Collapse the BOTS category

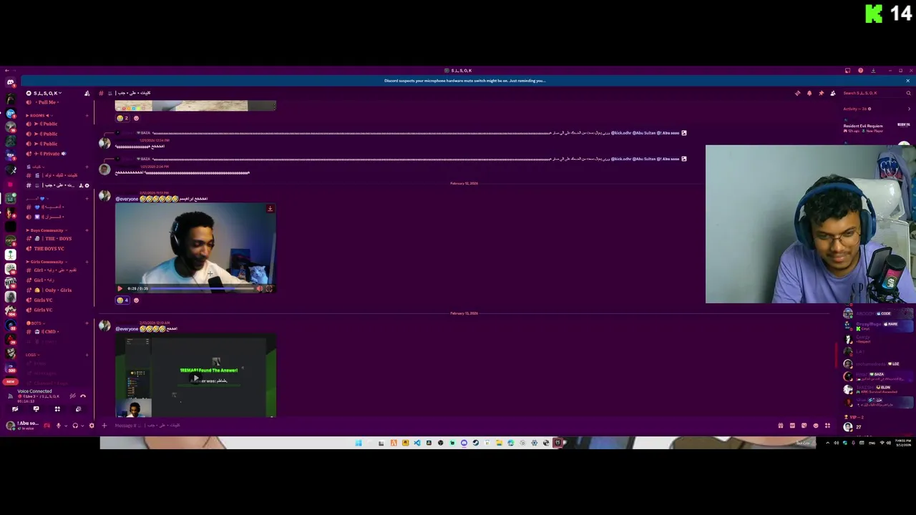coord(35,323)
